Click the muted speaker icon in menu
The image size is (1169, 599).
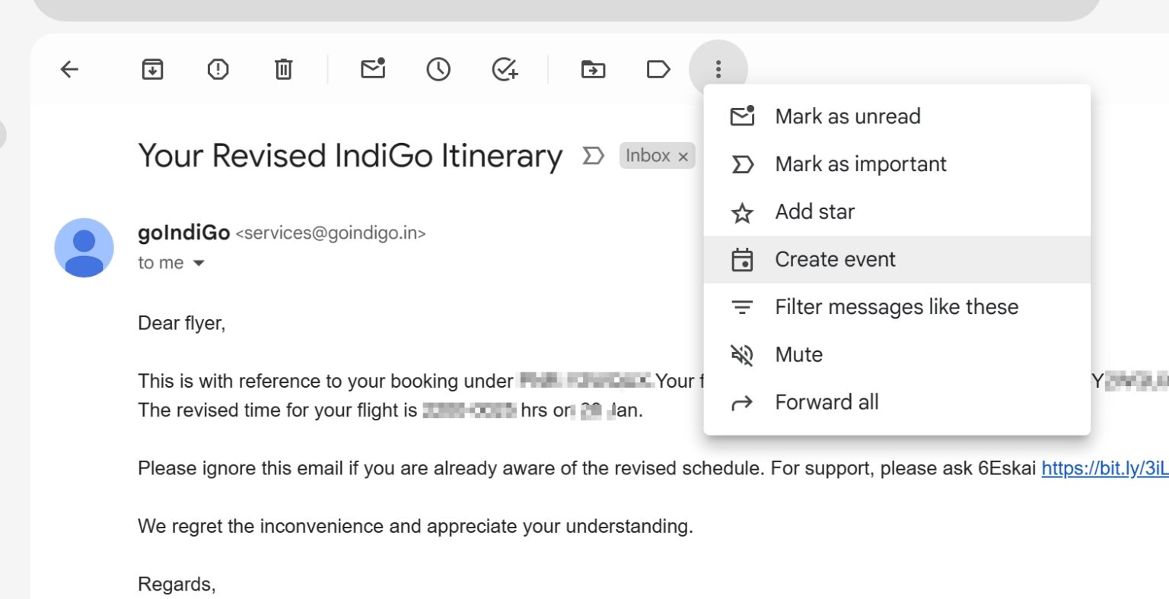click(x=742, y=355)
